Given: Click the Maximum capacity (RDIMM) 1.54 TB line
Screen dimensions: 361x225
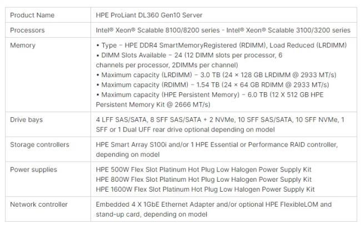Looking at the screenshot, I should [x=213, y=85].
